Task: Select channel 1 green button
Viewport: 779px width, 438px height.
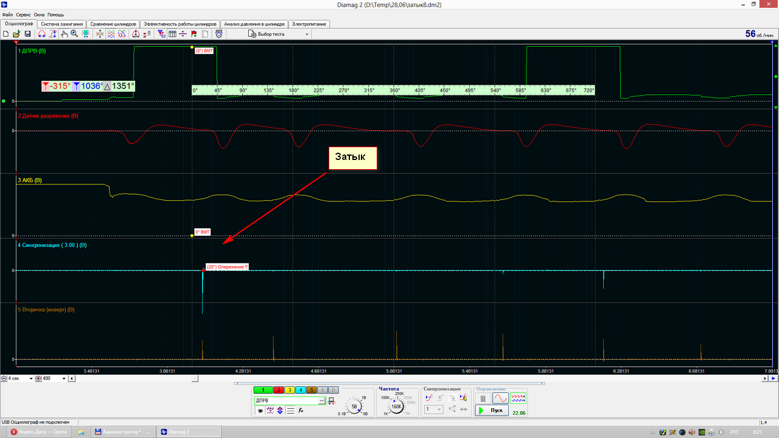Action: [x=263, y=390]
